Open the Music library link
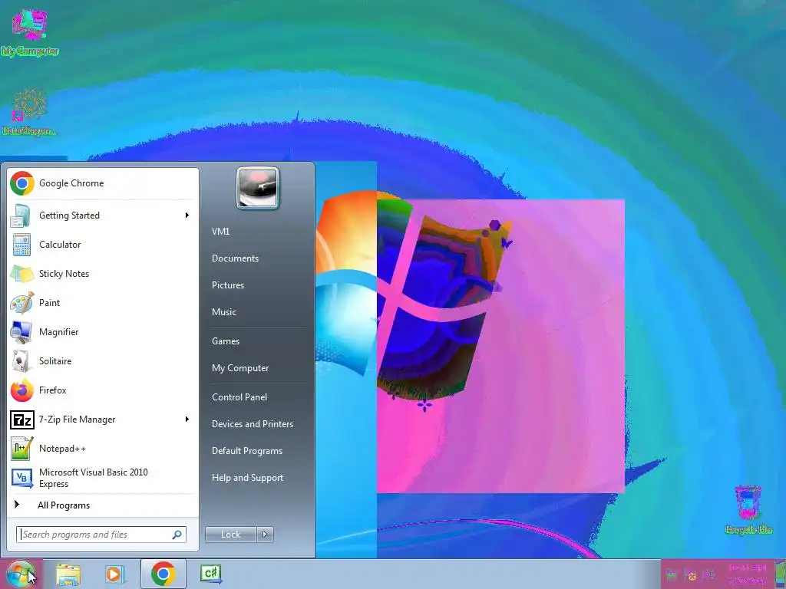Screen dimensions: 786x589 pyautogui.click(x=224, y=312)
